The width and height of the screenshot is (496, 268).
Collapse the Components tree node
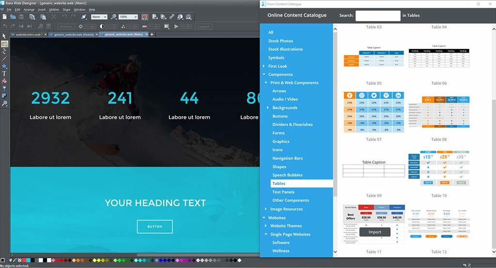264,74
